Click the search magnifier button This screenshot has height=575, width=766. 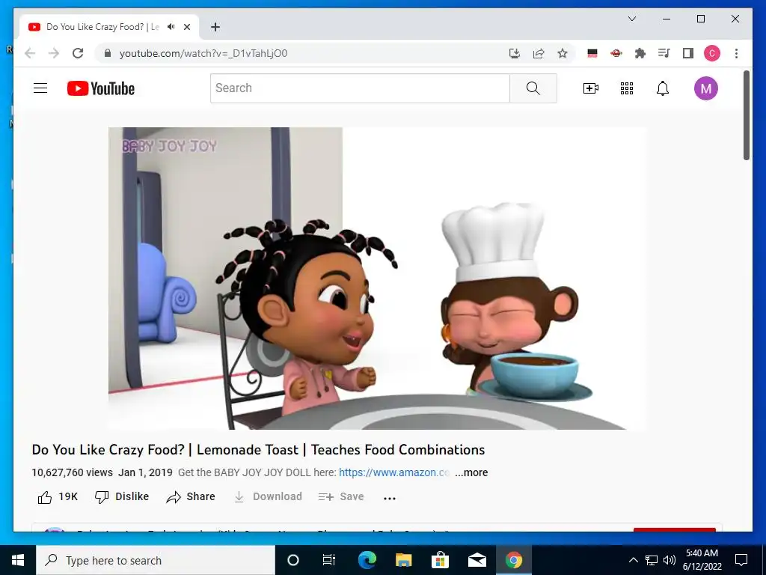533,88
